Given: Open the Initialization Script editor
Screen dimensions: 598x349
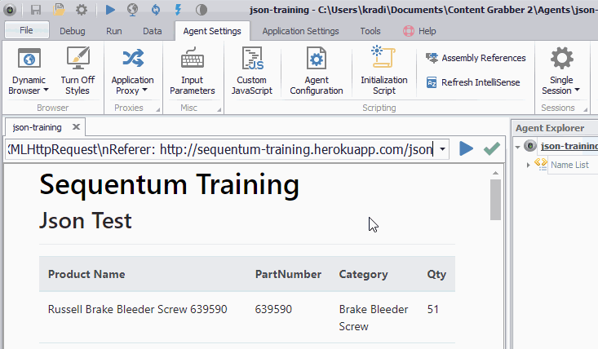Looking at the screenshot, I should coord(383,58).
